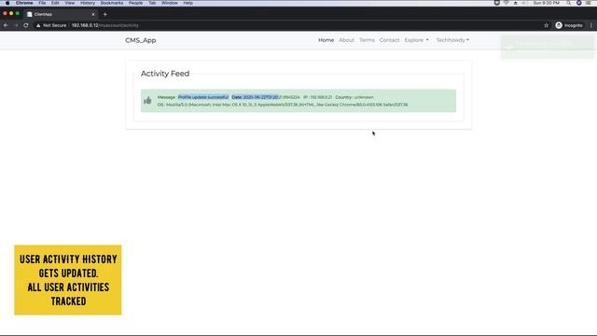Open the File menu
597x336 pixels.
[42, 3]
